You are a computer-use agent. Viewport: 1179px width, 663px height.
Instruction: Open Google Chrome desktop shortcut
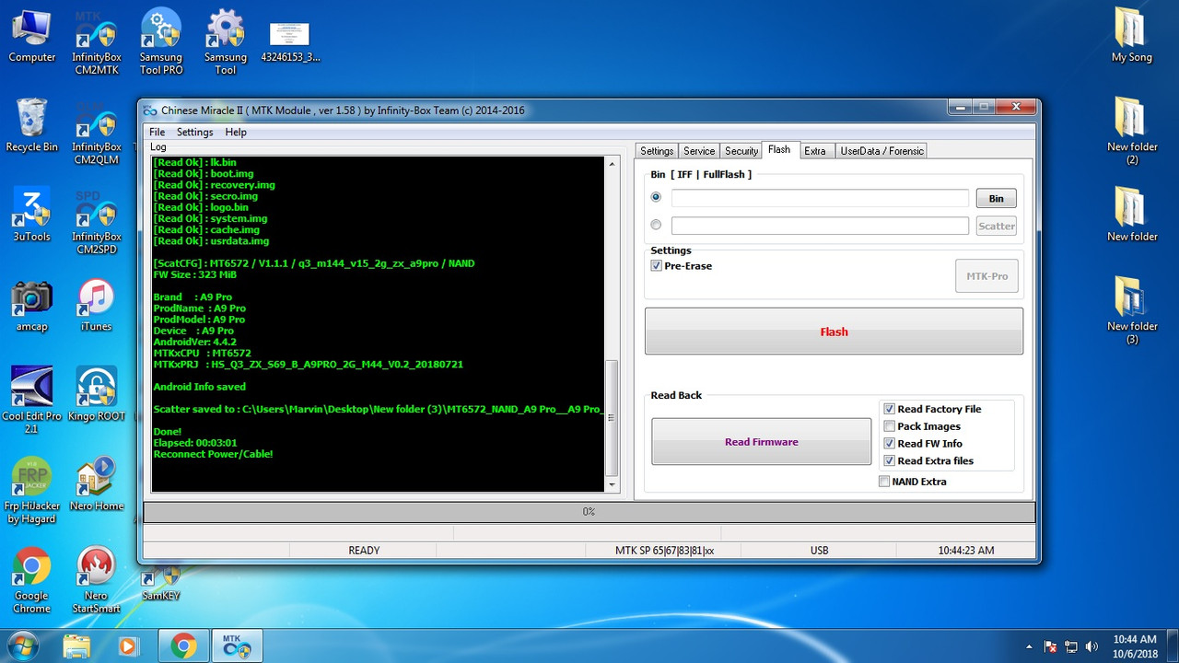coord(32,580)
